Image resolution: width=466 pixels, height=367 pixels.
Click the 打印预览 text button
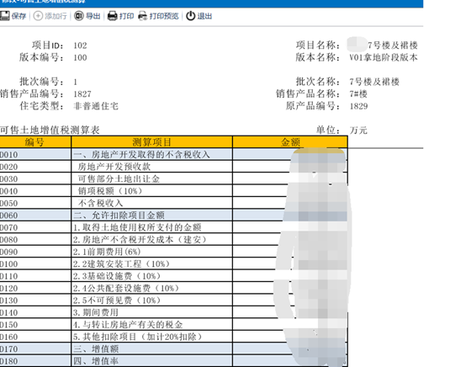(164, 16)
